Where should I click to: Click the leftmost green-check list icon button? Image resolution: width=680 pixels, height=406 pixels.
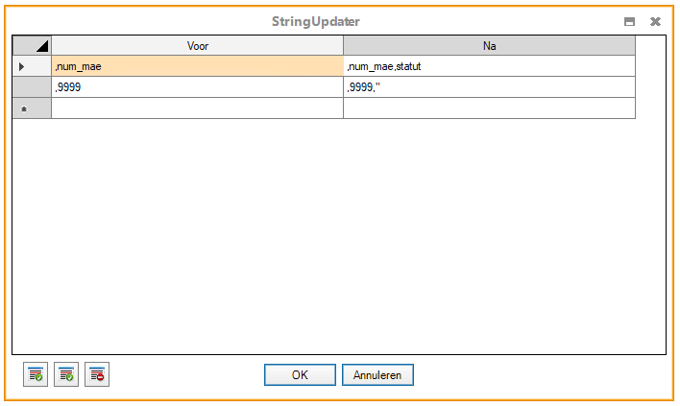[x=36, y=374]
